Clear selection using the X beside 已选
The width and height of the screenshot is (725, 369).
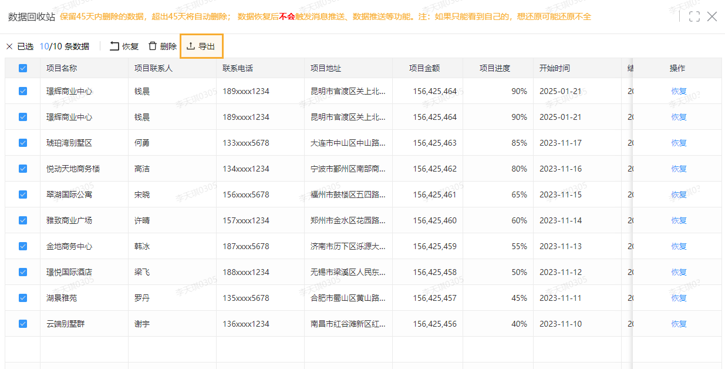point(9,45)
